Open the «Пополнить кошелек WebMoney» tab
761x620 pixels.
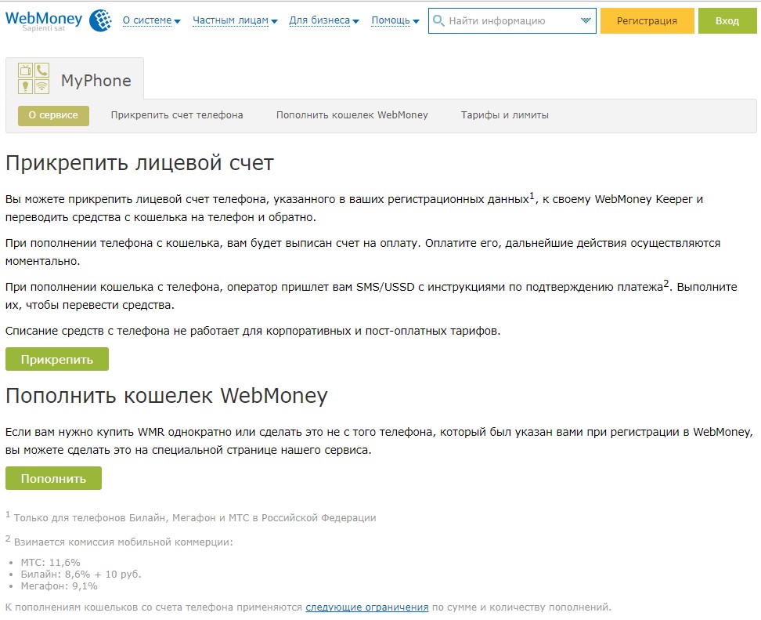pos(352,115)
